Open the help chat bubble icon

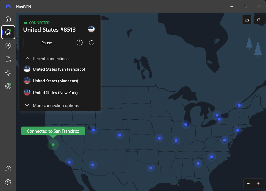[x=8, y=169]
